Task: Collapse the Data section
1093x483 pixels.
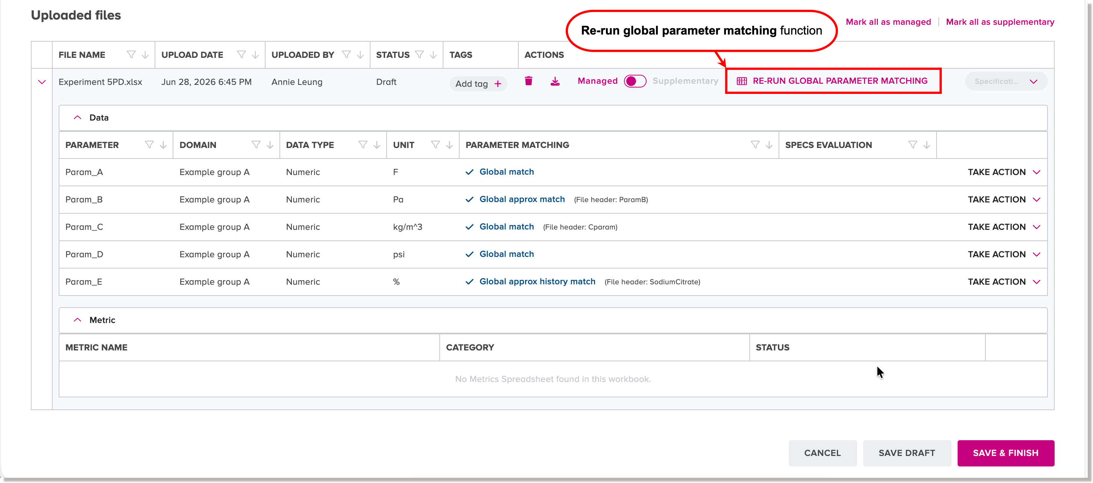Action: pyautogui.click(x=77, y=117)
